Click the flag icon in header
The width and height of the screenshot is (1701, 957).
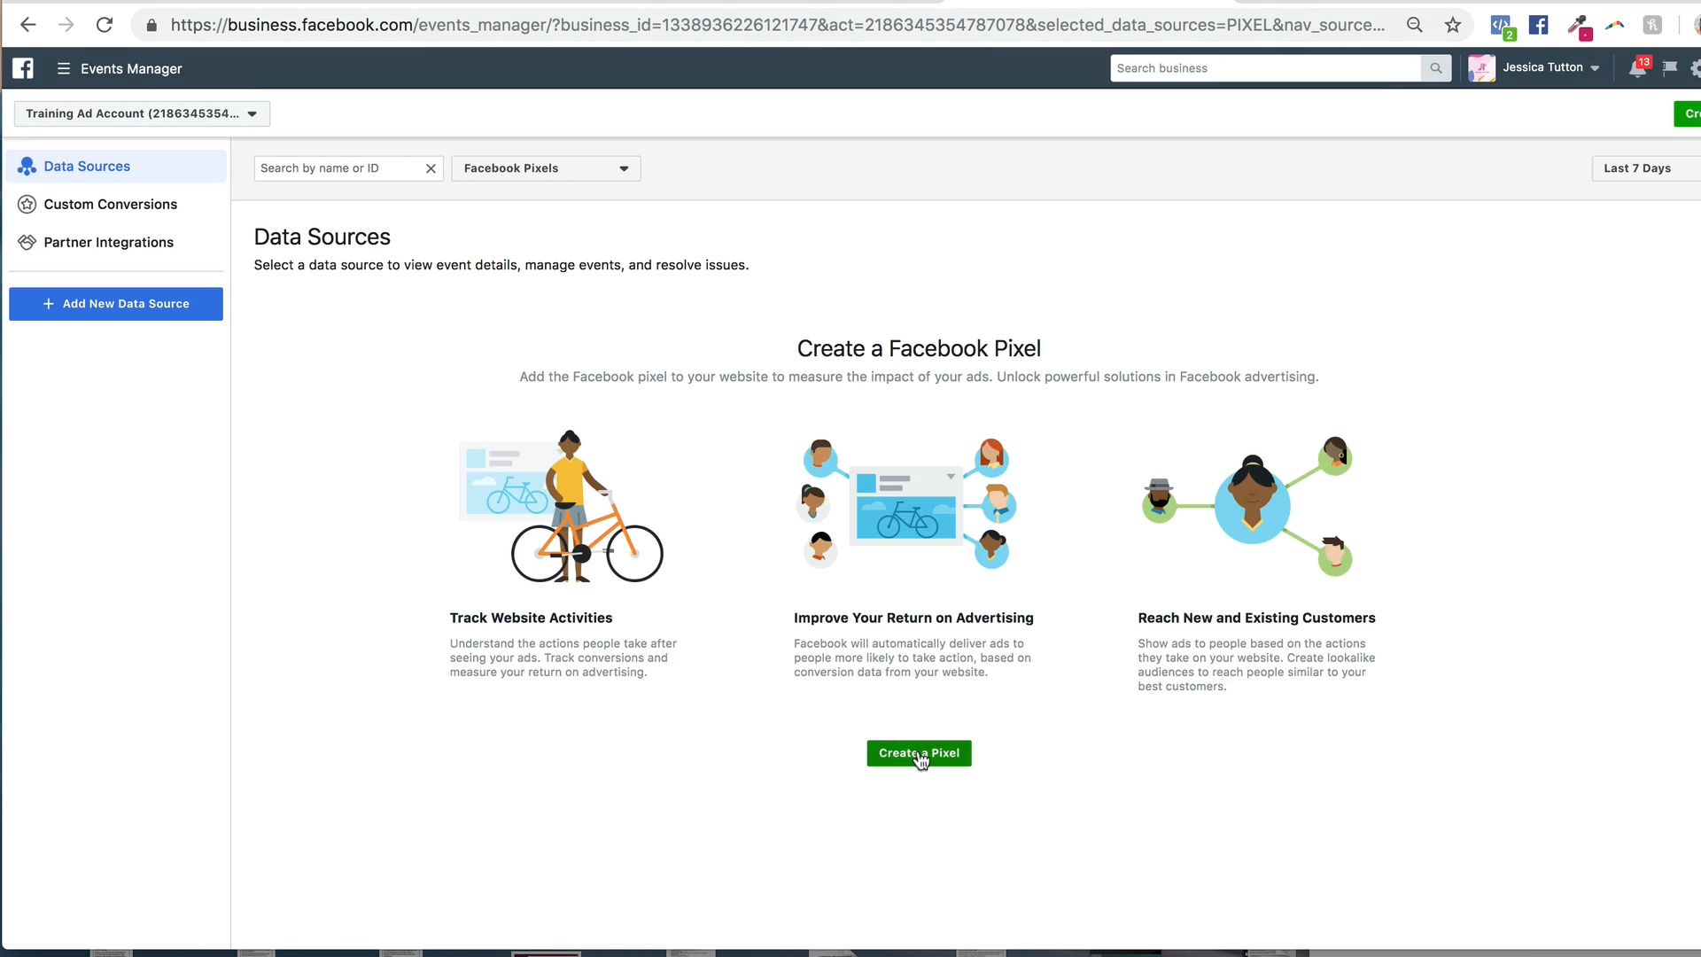point(1670,67)
